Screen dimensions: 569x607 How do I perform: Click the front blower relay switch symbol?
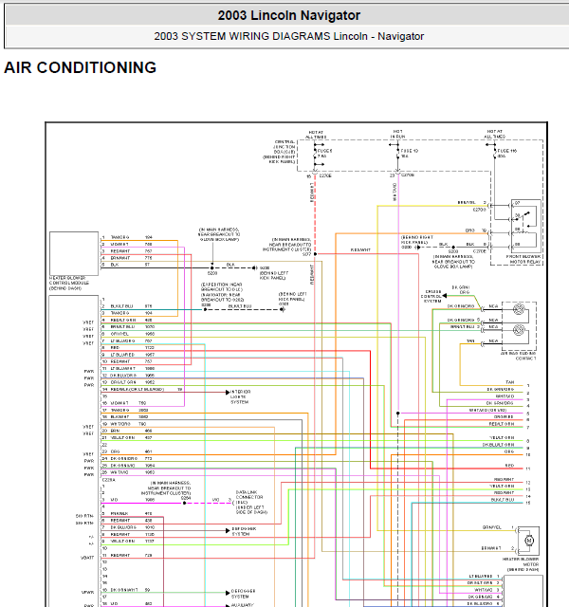(x=524, y=214)
